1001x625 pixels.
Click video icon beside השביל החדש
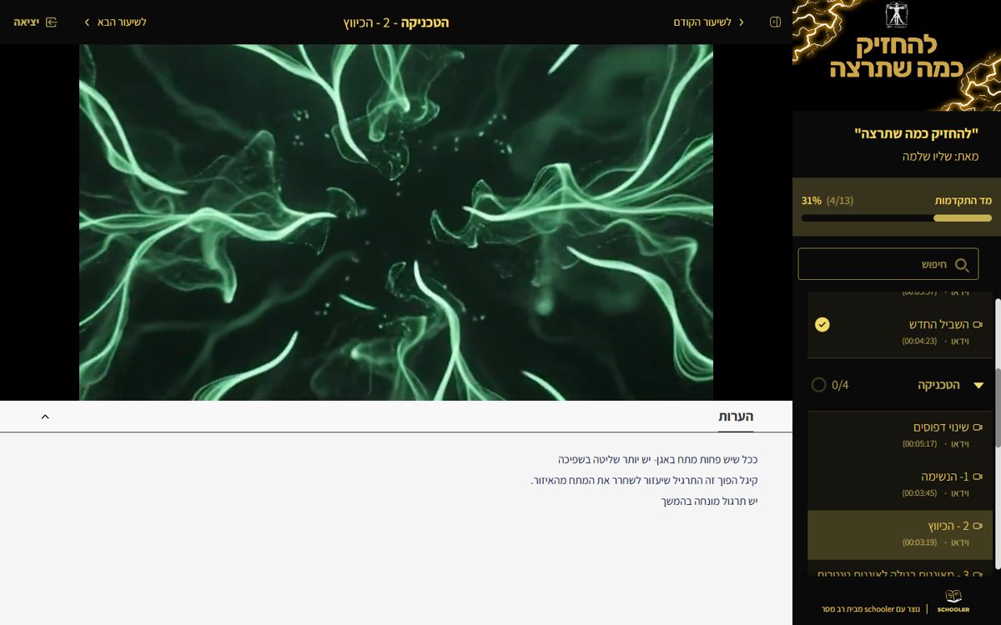pyautogui.click(x=978, y=324)
